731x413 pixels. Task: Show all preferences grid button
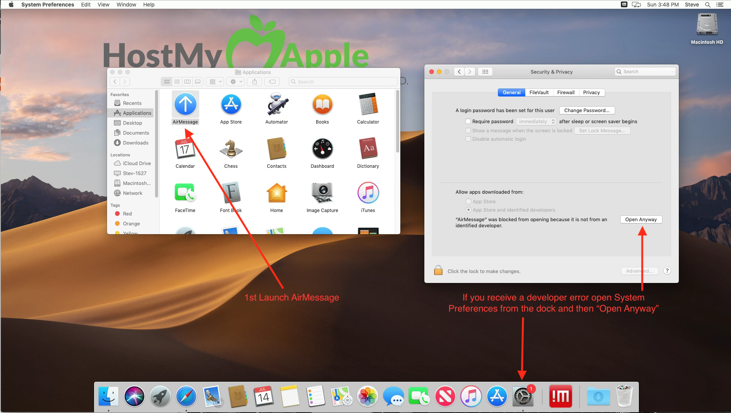[x=485, y=72]
